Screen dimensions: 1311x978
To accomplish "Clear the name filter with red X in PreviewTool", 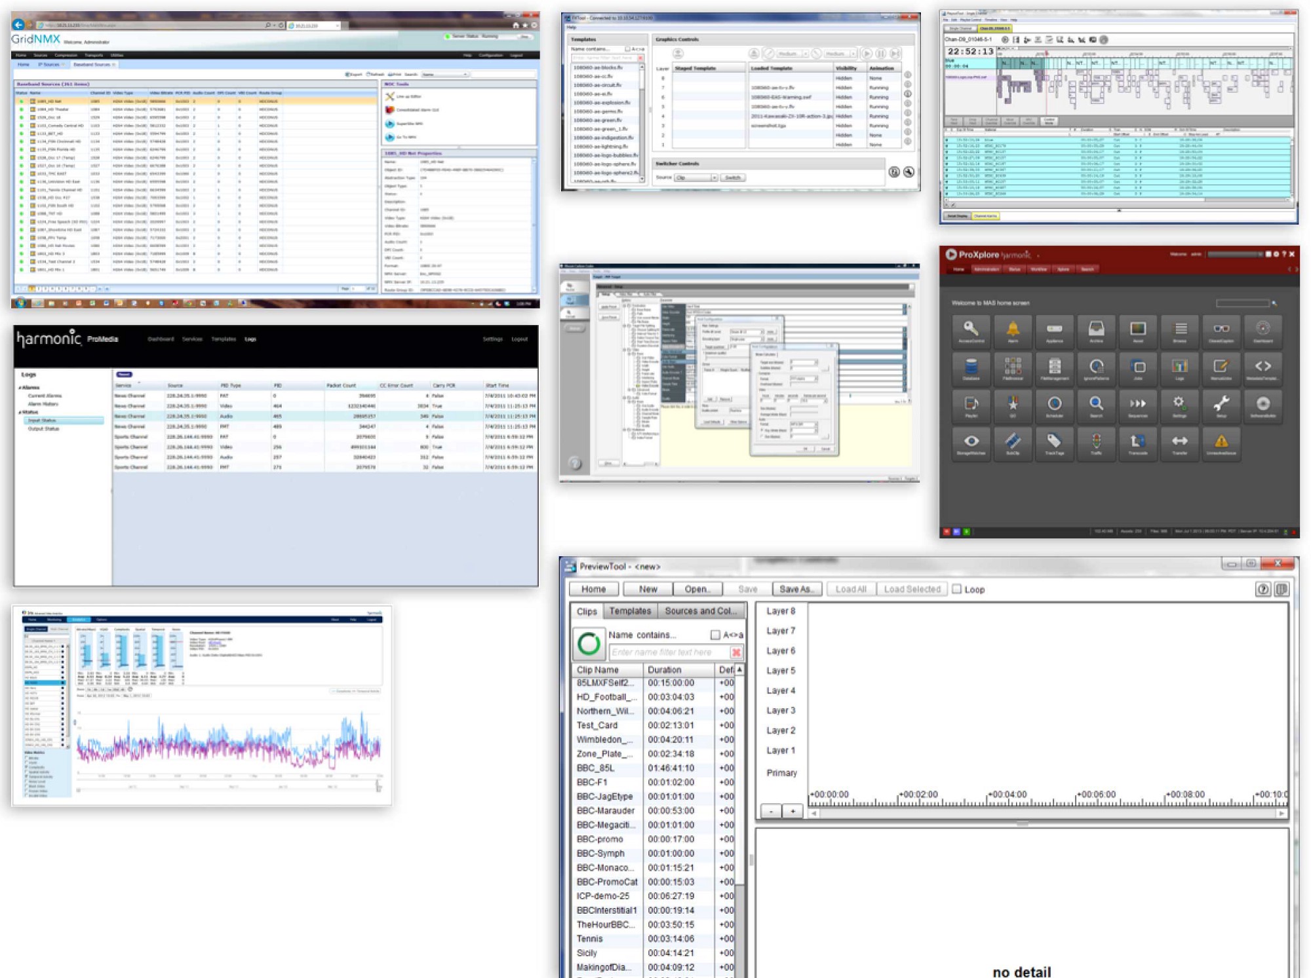I will point(736,652).
